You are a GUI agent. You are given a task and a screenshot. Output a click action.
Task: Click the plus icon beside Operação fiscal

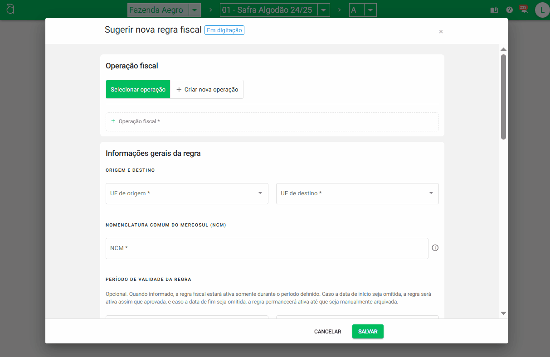pos(113,121)
